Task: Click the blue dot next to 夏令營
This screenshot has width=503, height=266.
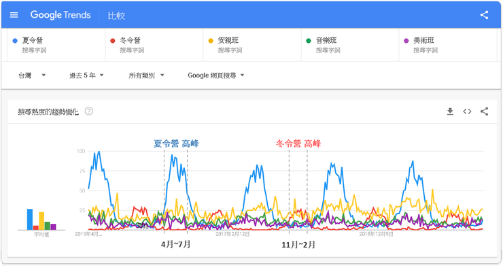Action: (x=15, y=41)
